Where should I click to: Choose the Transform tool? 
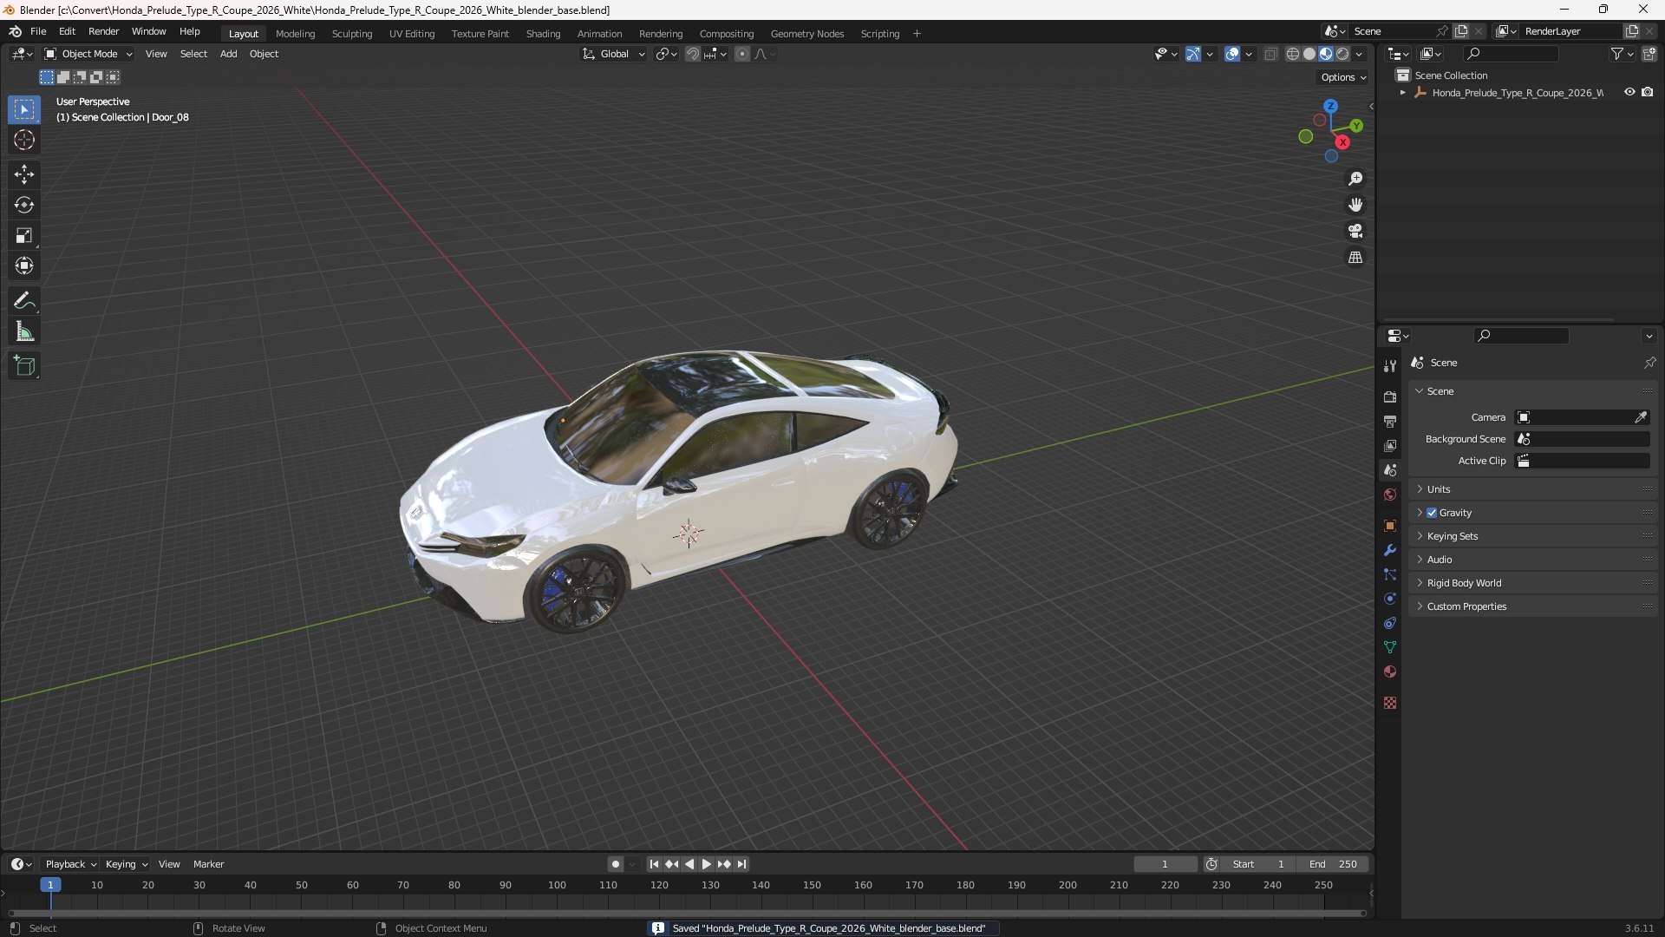click(24, 265)
